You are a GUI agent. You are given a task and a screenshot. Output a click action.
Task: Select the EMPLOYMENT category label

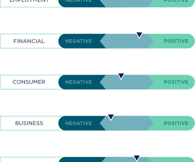(29, 1)
